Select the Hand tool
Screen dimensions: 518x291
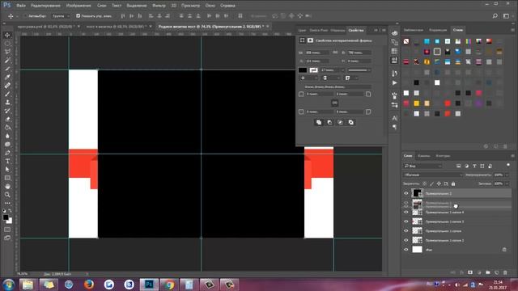(7, 187)
